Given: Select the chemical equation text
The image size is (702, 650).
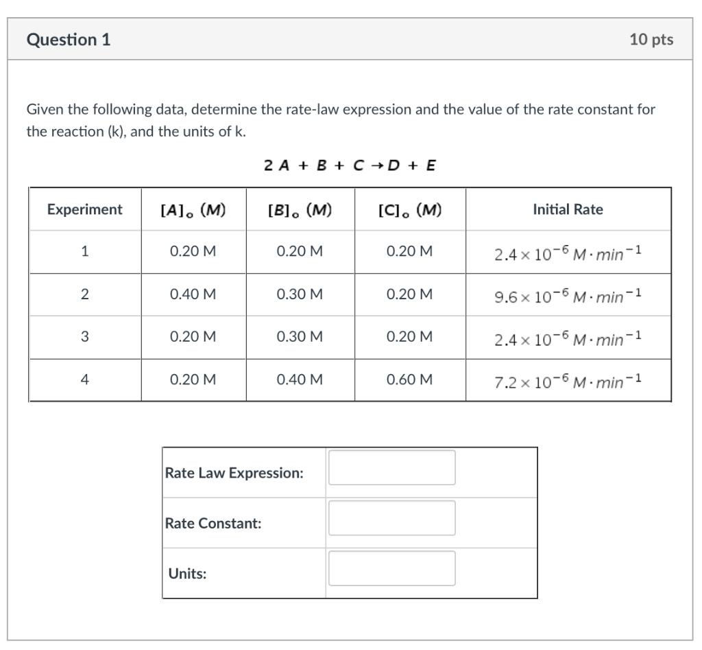Looking at the screenshot, I should [x=351, y=165].
